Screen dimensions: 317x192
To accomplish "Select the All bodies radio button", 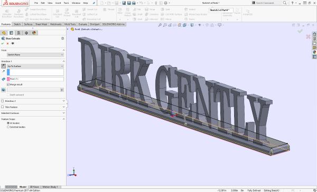I will coord(8,123).
